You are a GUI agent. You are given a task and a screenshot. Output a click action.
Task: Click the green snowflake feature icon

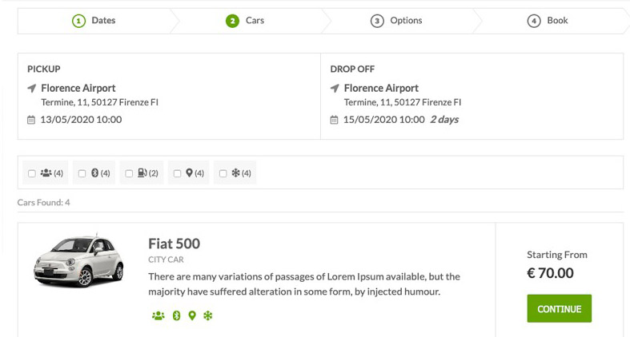(208, 316)
